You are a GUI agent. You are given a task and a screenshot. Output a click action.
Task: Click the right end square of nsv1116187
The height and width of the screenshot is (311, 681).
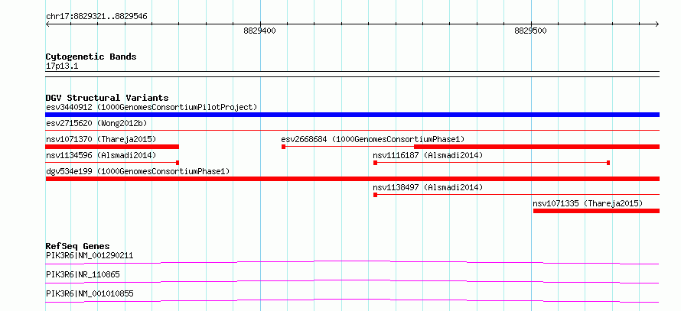coord(608,163)
